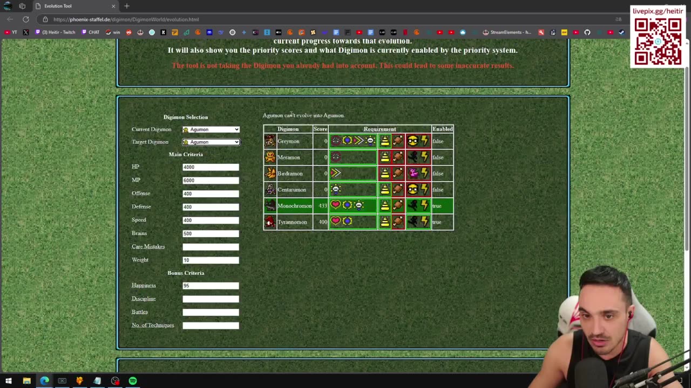The image size is (691, 388).
Task: Click the No. of Techniques input field
Action: 211,325
